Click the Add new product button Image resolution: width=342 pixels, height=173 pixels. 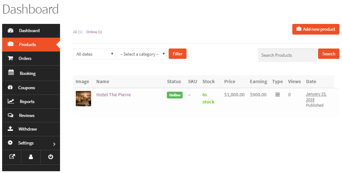click(x=316, y=29)
